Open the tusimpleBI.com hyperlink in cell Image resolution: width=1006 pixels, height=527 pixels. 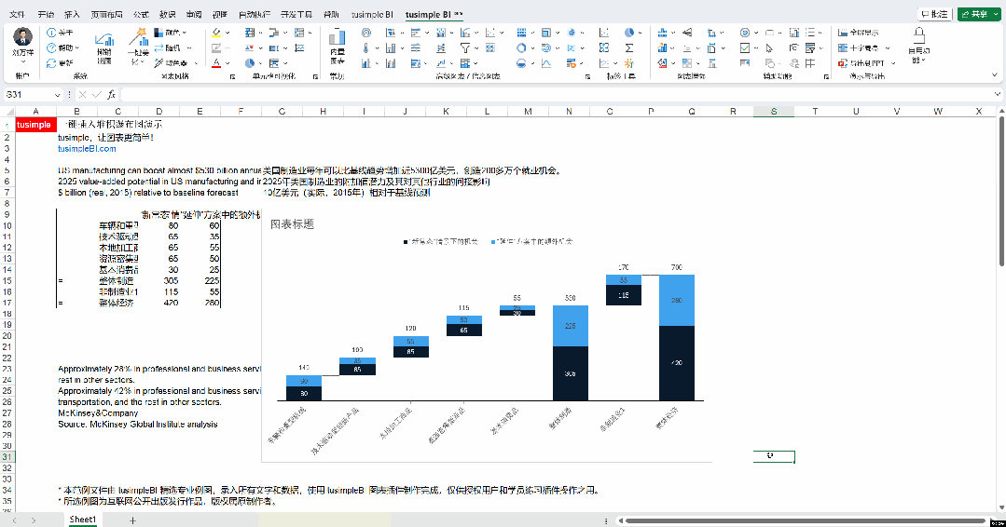[87, 148]
